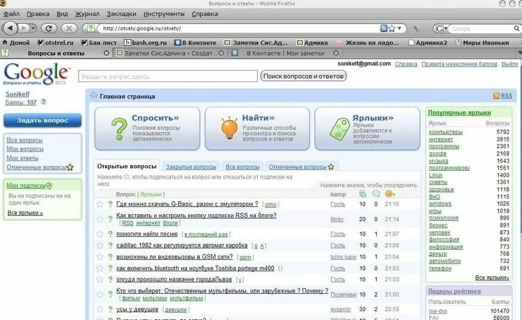Star the название города Львов question

pyautogui.click(x=99, y=280)
